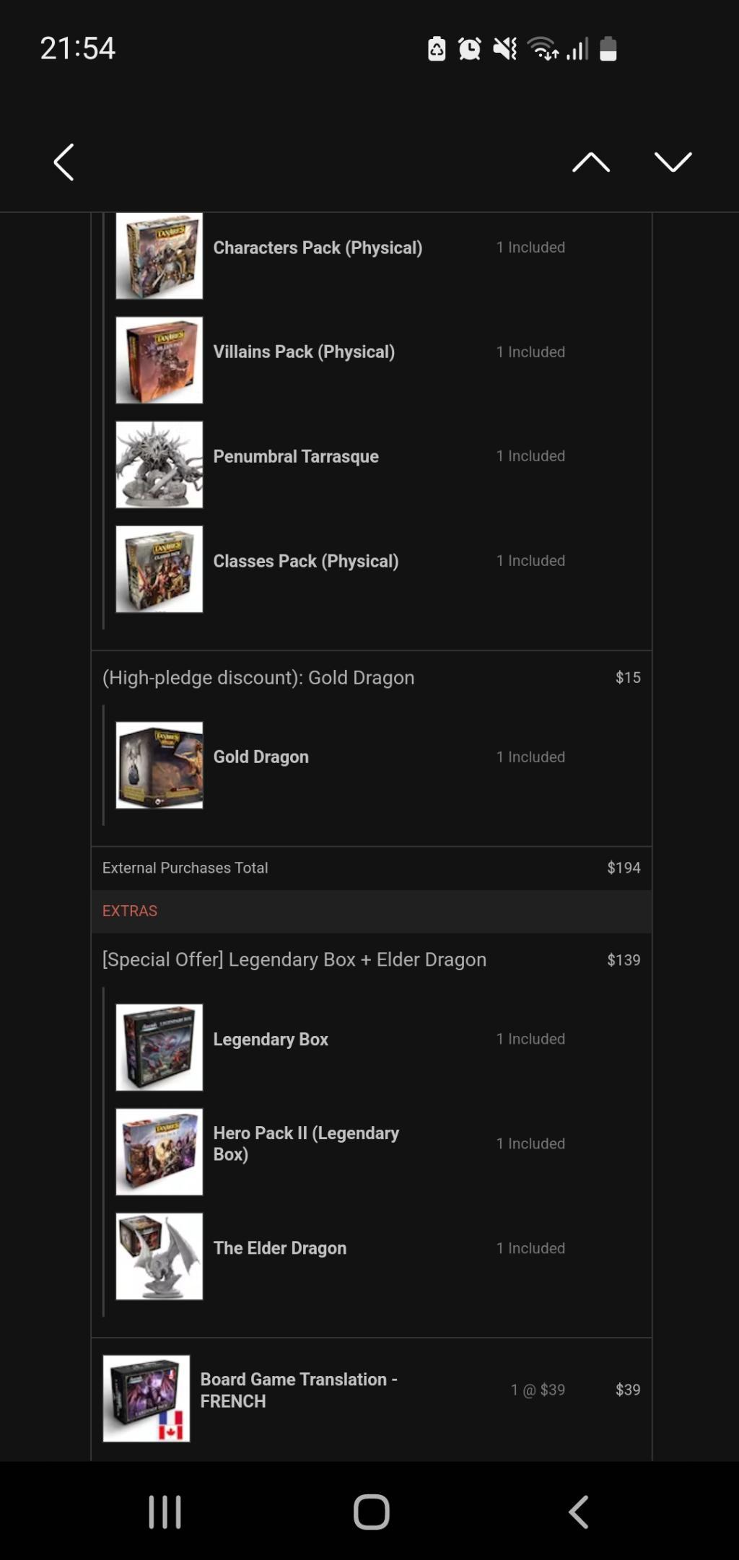Tap the alarm icon in status bar
The height and width of the screenshot is (1560, 739).
(x=470, y=49)
